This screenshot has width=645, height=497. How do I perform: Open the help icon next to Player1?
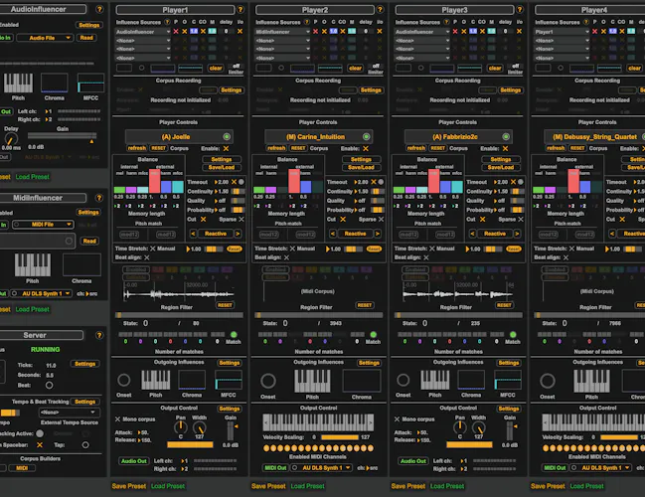241,10
